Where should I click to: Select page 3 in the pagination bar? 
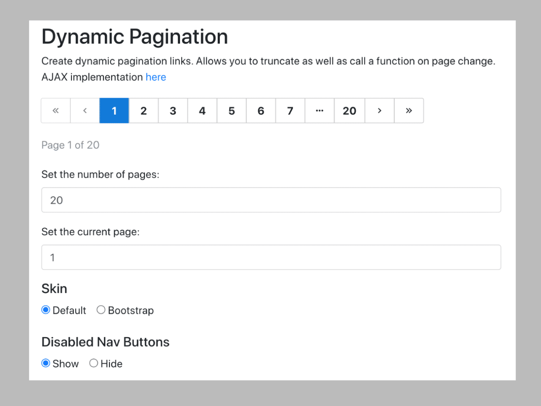point(173,110)
